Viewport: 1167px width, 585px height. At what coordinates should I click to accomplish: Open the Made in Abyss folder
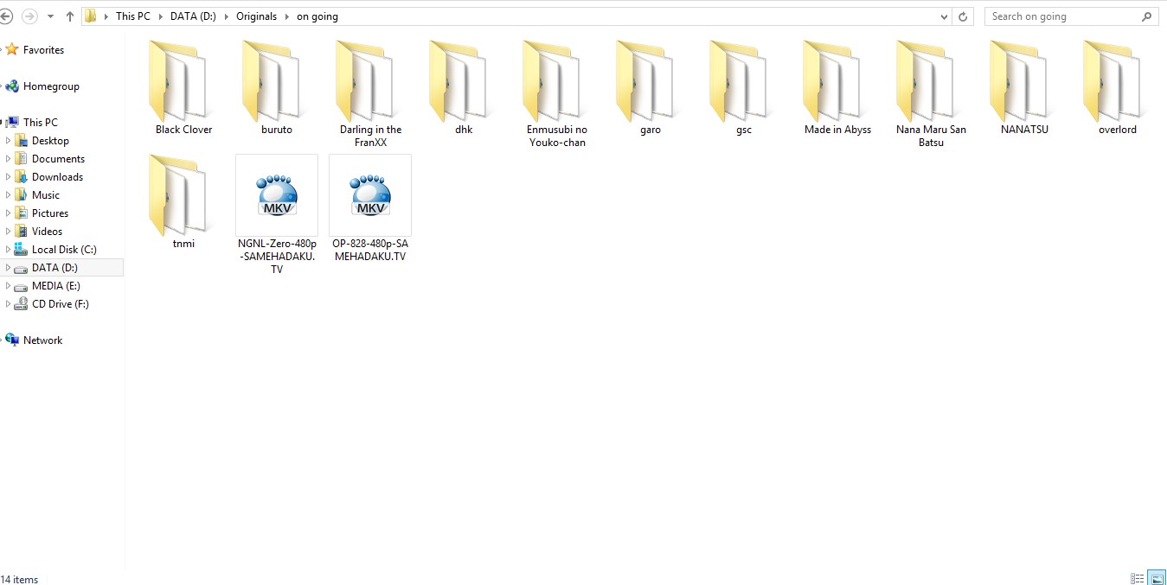click(837, 88)
